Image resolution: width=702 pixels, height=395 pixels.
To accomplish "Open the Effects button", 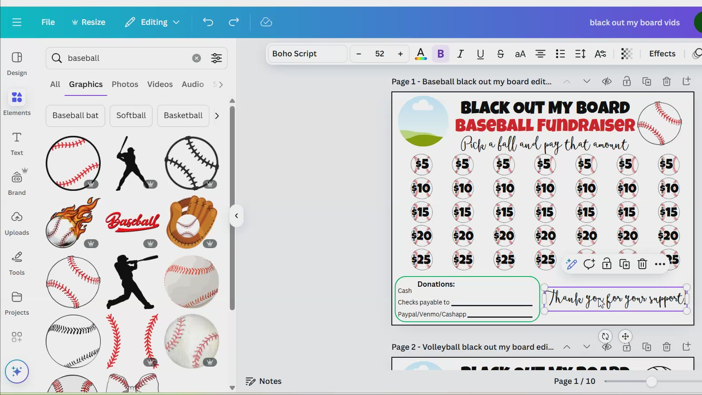I will tap(662, 54).
